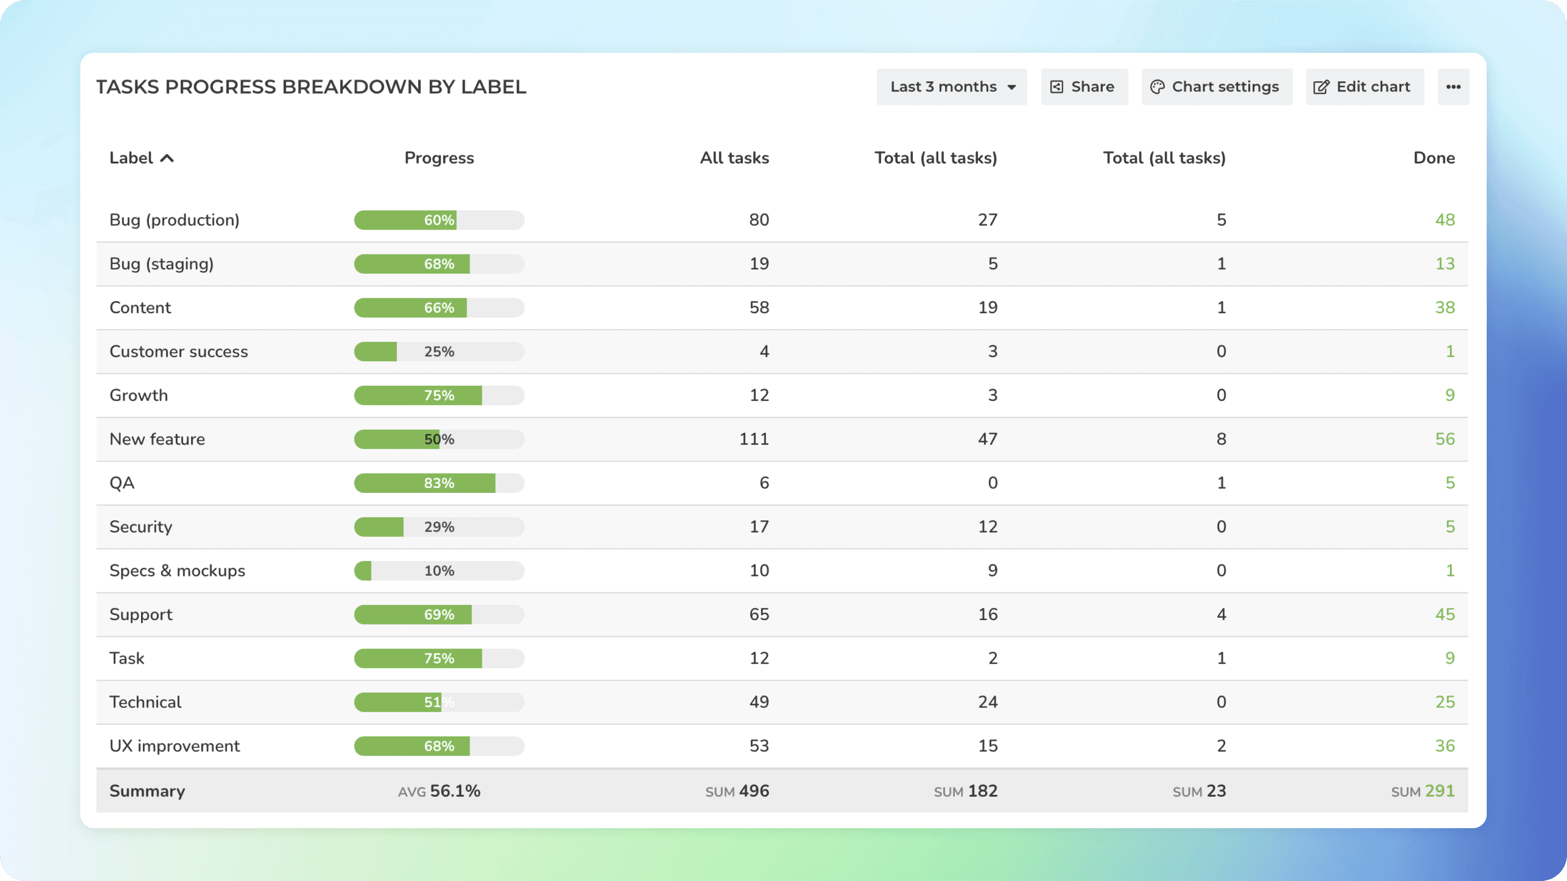Sort by the Progress column header
Screen dimensions: 1567x881
[x=439, y=158]
